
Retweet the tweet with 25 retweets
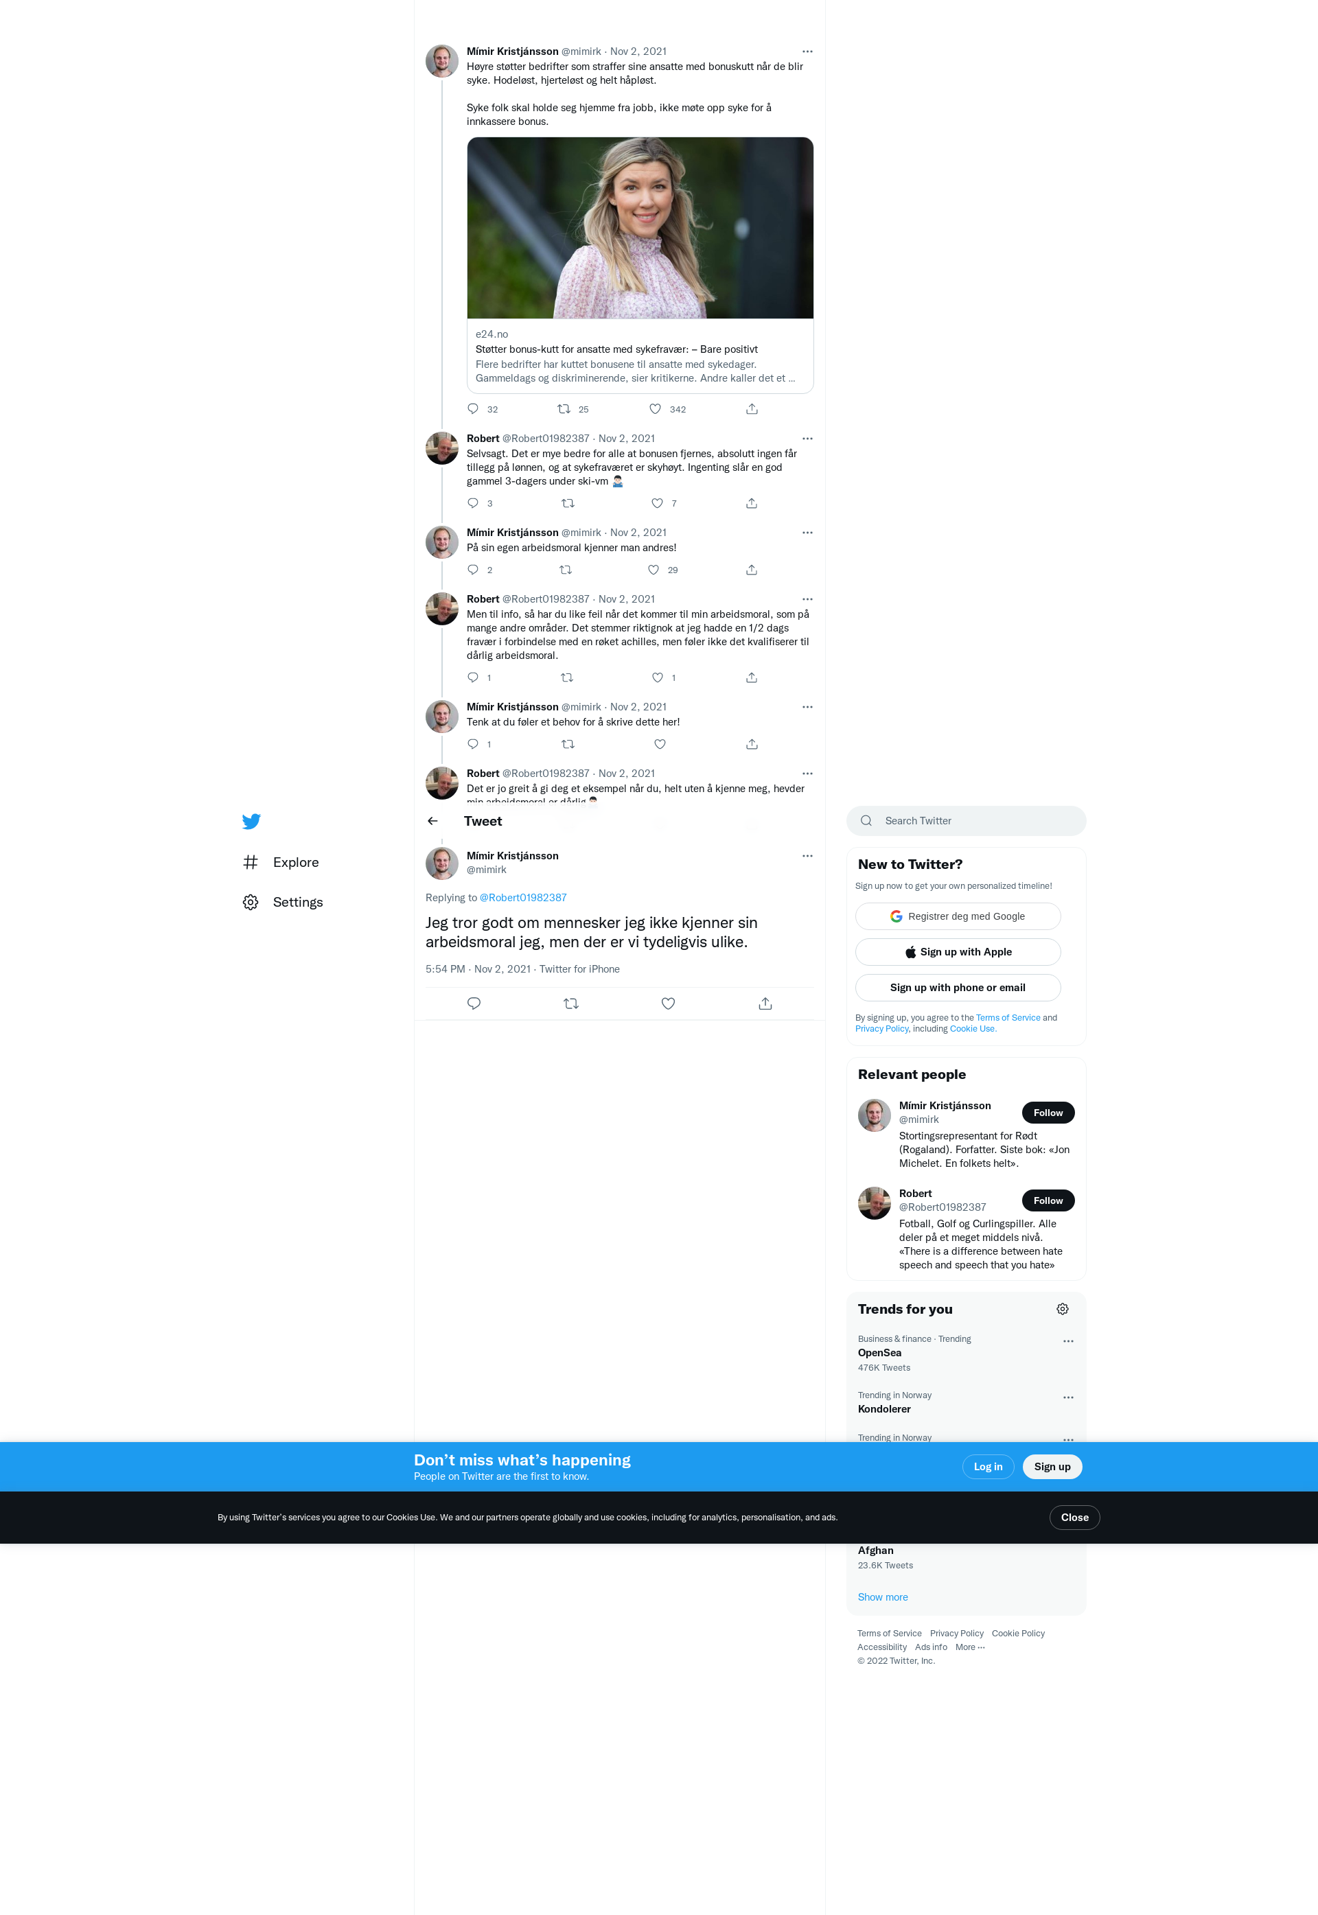[x=564, y=409]
